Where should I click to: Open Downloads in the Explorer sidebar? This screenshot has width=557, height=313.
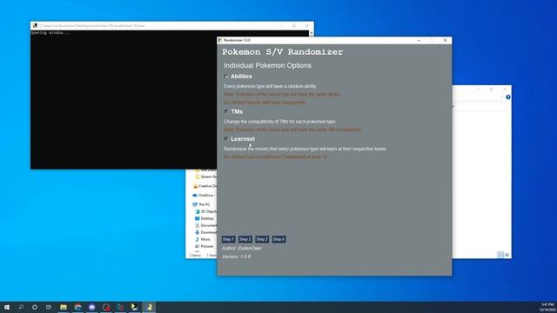pyautogui.click(x=205, y=232)
